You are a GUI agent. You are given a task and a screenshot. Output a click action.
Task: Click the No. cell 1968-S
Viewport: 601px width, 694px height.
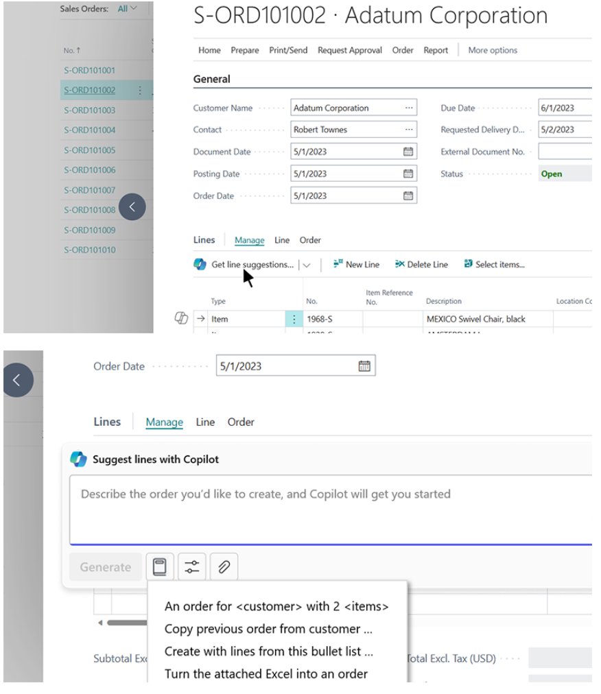click(333, 319)
